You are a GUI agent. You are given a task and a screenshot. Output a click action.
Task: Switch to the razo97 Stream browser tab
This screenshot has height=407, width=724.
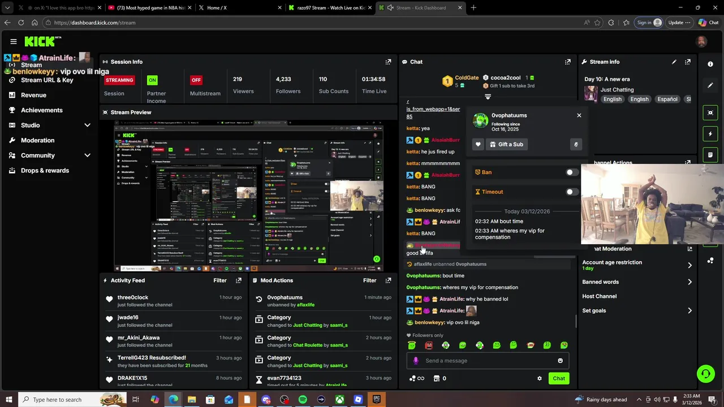point(331,8)
